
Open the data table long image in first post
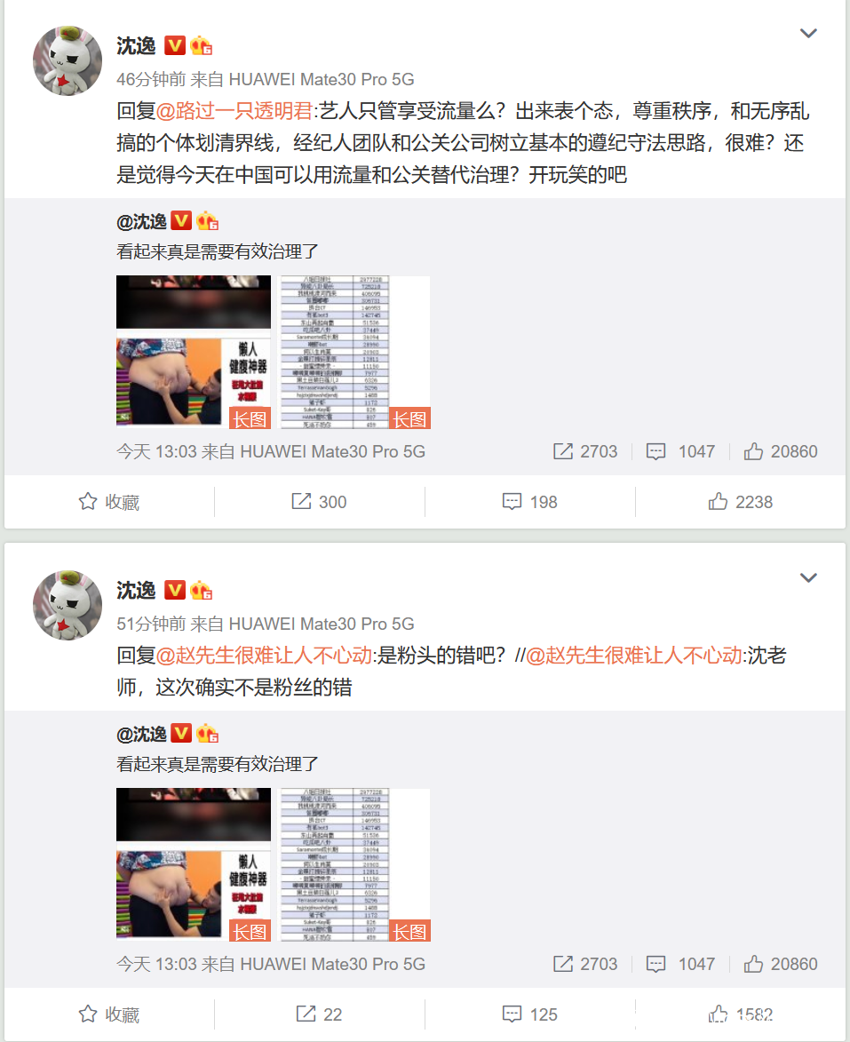(x=355, y=352)
